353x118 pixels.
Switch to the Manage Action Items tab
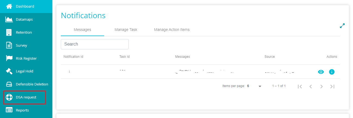tap(172, 30)
